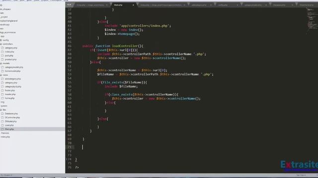Viewport: 318px width, 178px height.
Task: Click the minimap at the editor's right edge
Action: pos(312,20)
